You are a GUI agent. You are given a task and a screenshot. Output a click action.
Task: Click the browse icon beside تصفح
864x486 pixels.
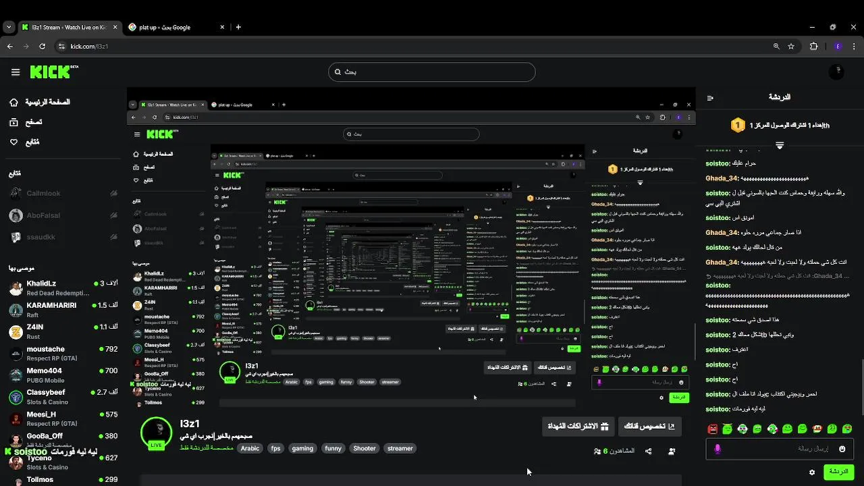(14, 122)
